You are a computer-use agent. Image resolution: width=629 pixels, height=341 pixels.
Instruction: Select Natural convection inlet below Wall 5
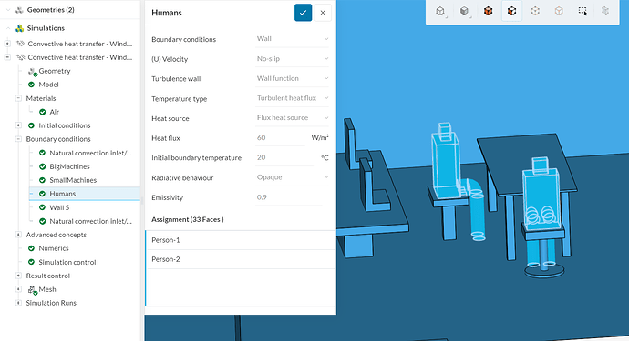(90, 221)
